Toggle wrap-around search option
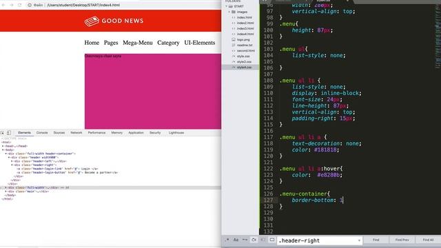Viewport: 441px width, 248px height. (x=254, y=240)
